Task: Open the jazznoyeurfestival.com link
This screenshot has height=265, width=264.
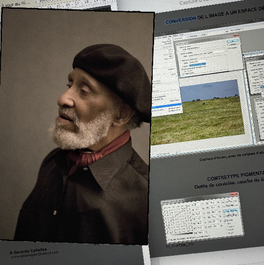Action: [35, 254]
